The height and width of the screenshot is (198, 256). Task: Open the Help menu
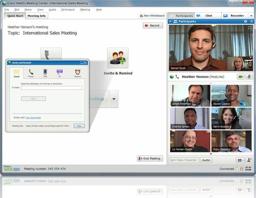pyautogui.click(x=99, y=9)
